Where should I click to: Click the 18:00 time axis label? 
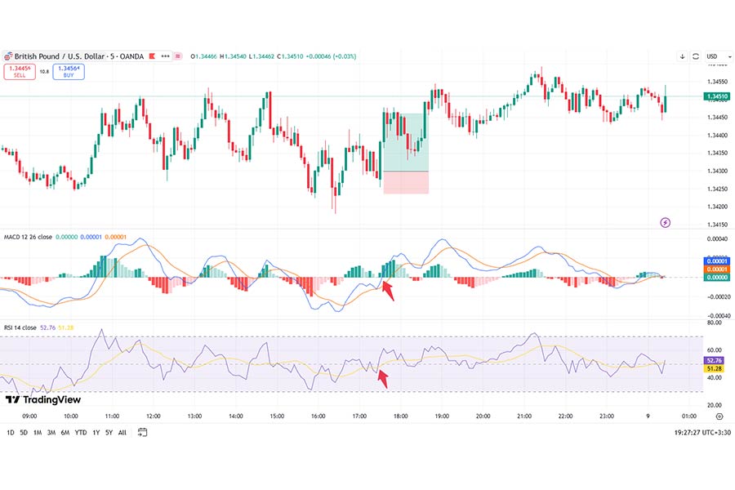[x=400, y=416]
